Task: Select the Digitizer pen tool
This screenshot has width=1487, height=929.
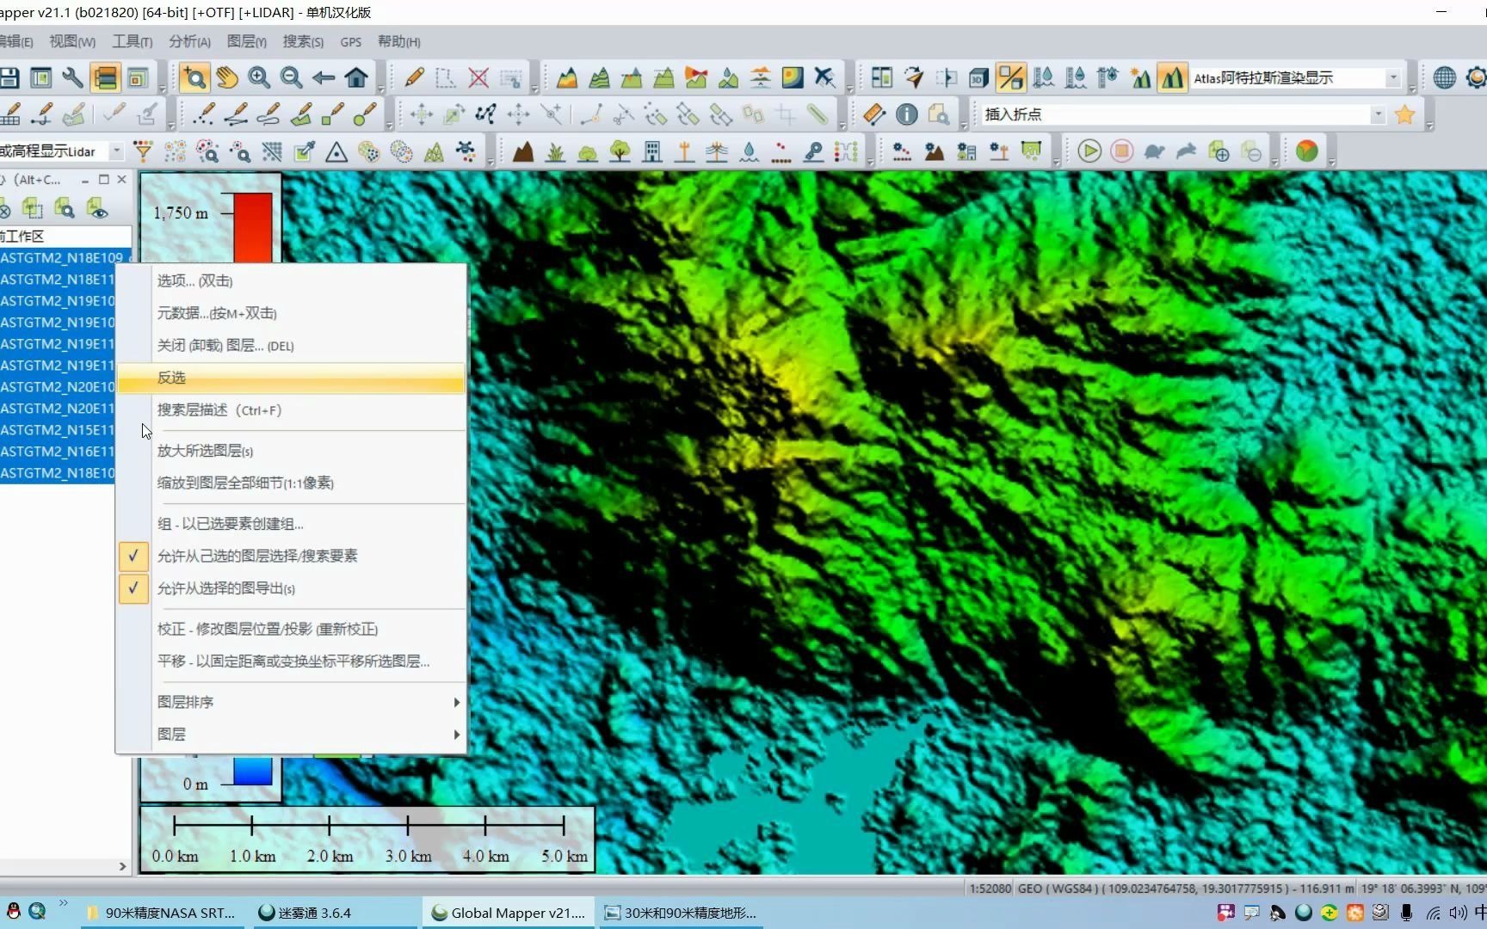Action: pyautogui.click(x=414, y=77)
